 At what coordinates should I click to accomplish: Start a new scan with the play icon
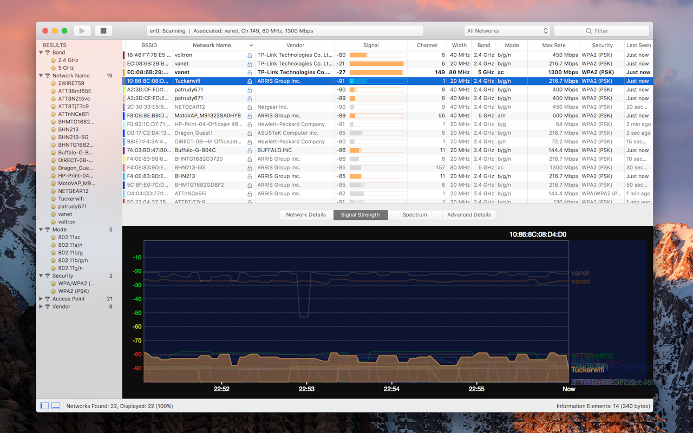[82, 30]
